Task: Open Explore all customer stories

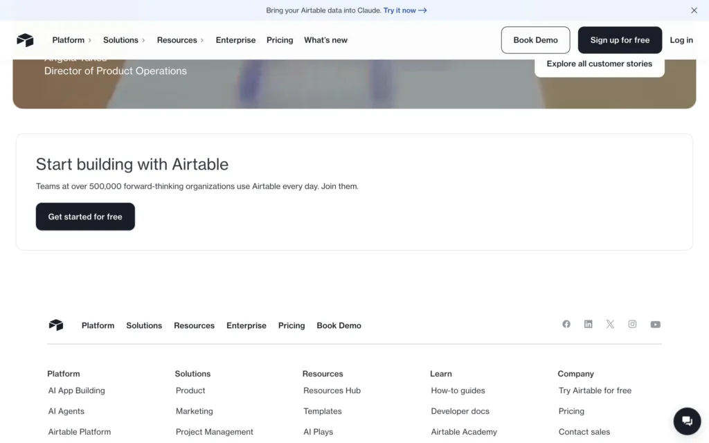Action: [599, 64]
